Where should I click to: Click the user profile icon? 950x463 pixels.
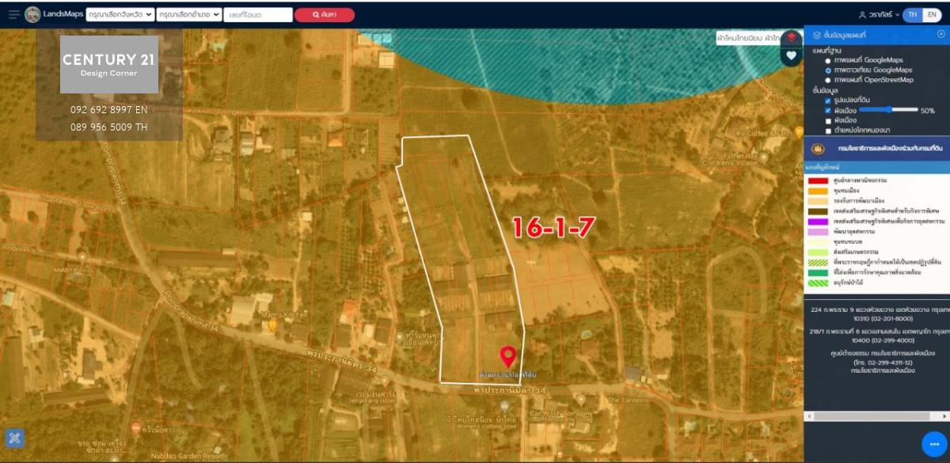coord(862,15)
